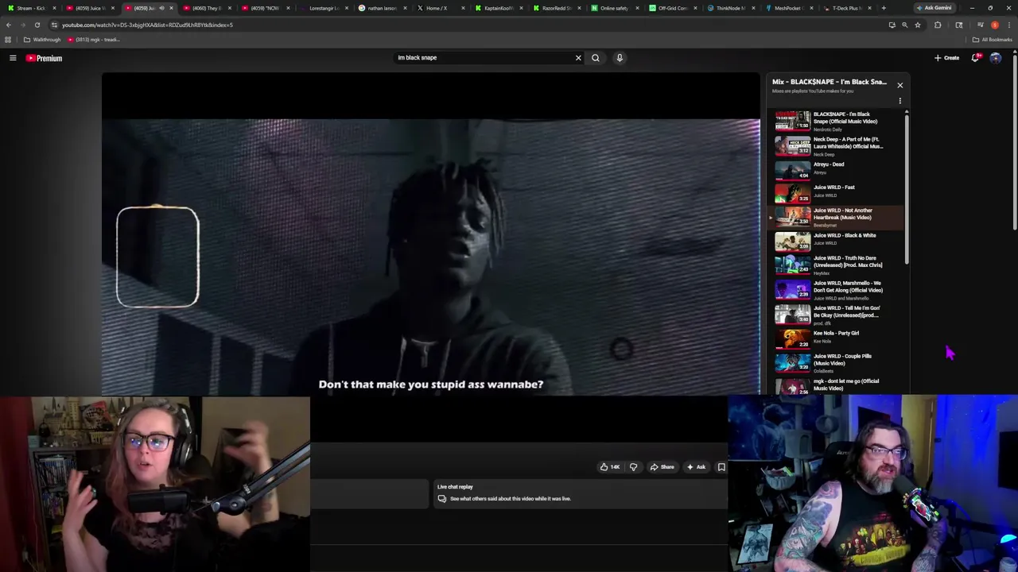The width and height of the screenshot is (1018, 572).
Task: Save the video with bookmark icon
Action: coord(721,467)
